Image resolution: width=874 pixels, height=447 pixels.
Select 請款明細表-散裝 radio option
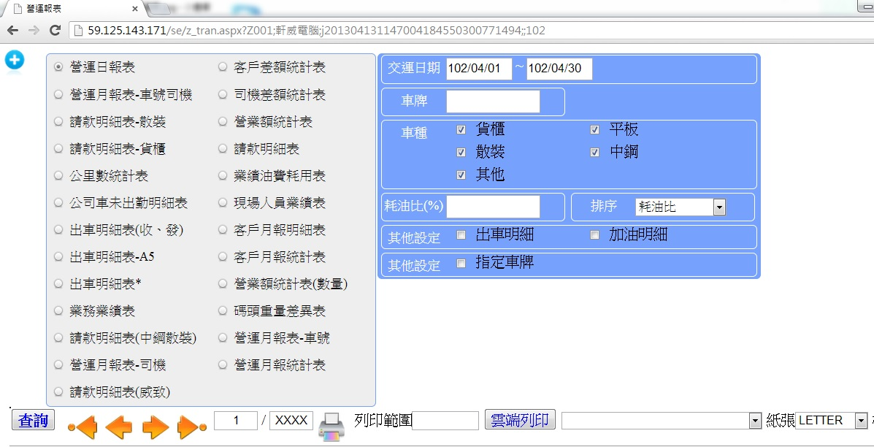58,121
